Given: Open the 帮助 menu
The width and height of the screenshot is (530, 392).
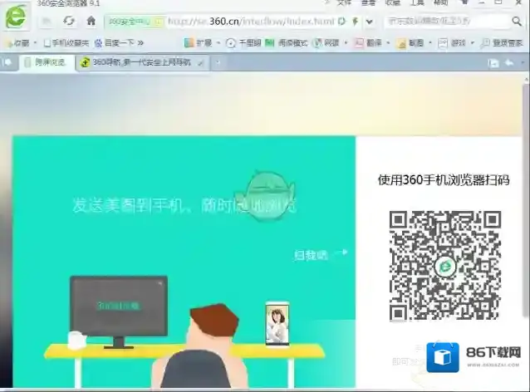Looking at the screenshot, I should (441, 2).
